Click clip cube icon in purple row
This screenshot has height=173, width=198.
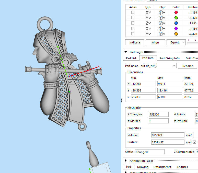point(161,29)
